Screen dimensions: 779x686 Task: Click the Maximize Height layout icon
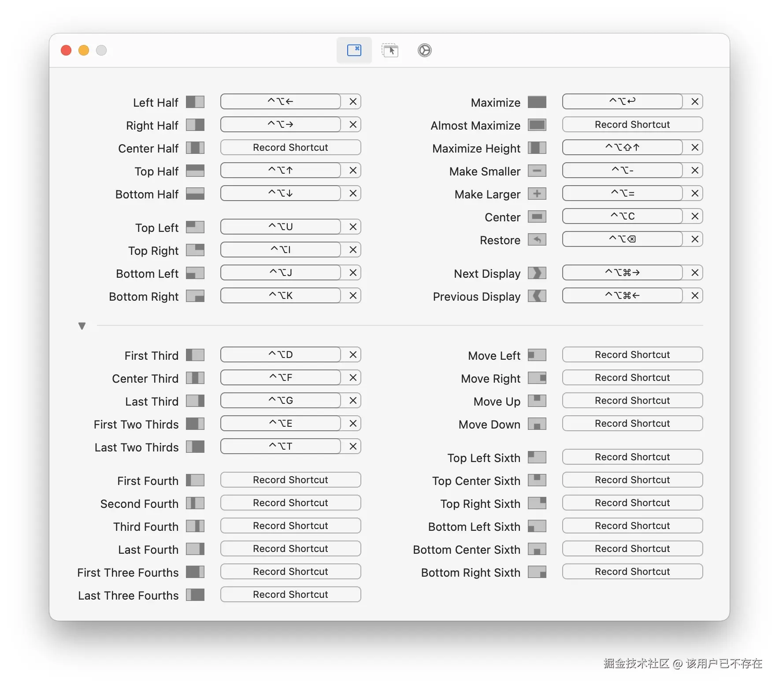[x=537, y=148]
